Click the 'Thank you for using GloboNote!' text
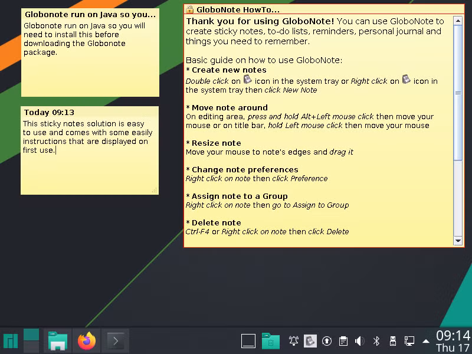472x354 pixels. (260, 21)
